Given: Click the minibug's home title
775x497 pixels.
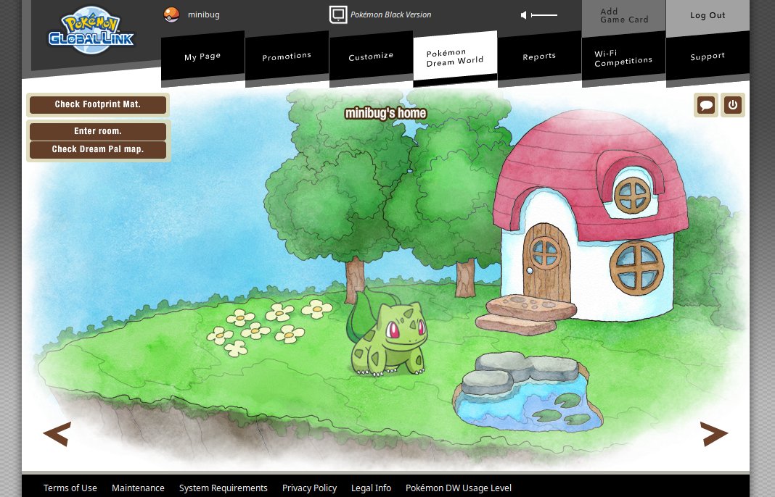Looking at the screenshot, I should click(385, 114).
